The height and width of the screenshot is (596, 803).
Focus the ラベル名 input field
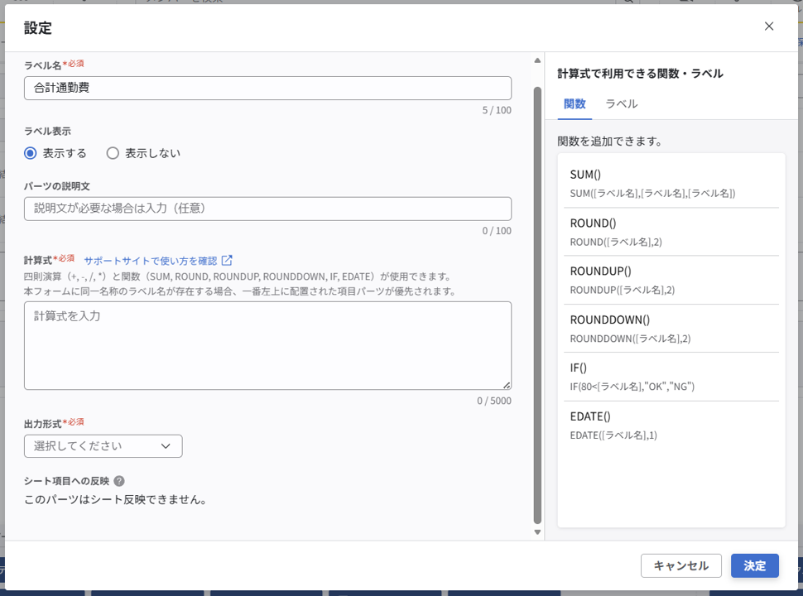point(267,88)
